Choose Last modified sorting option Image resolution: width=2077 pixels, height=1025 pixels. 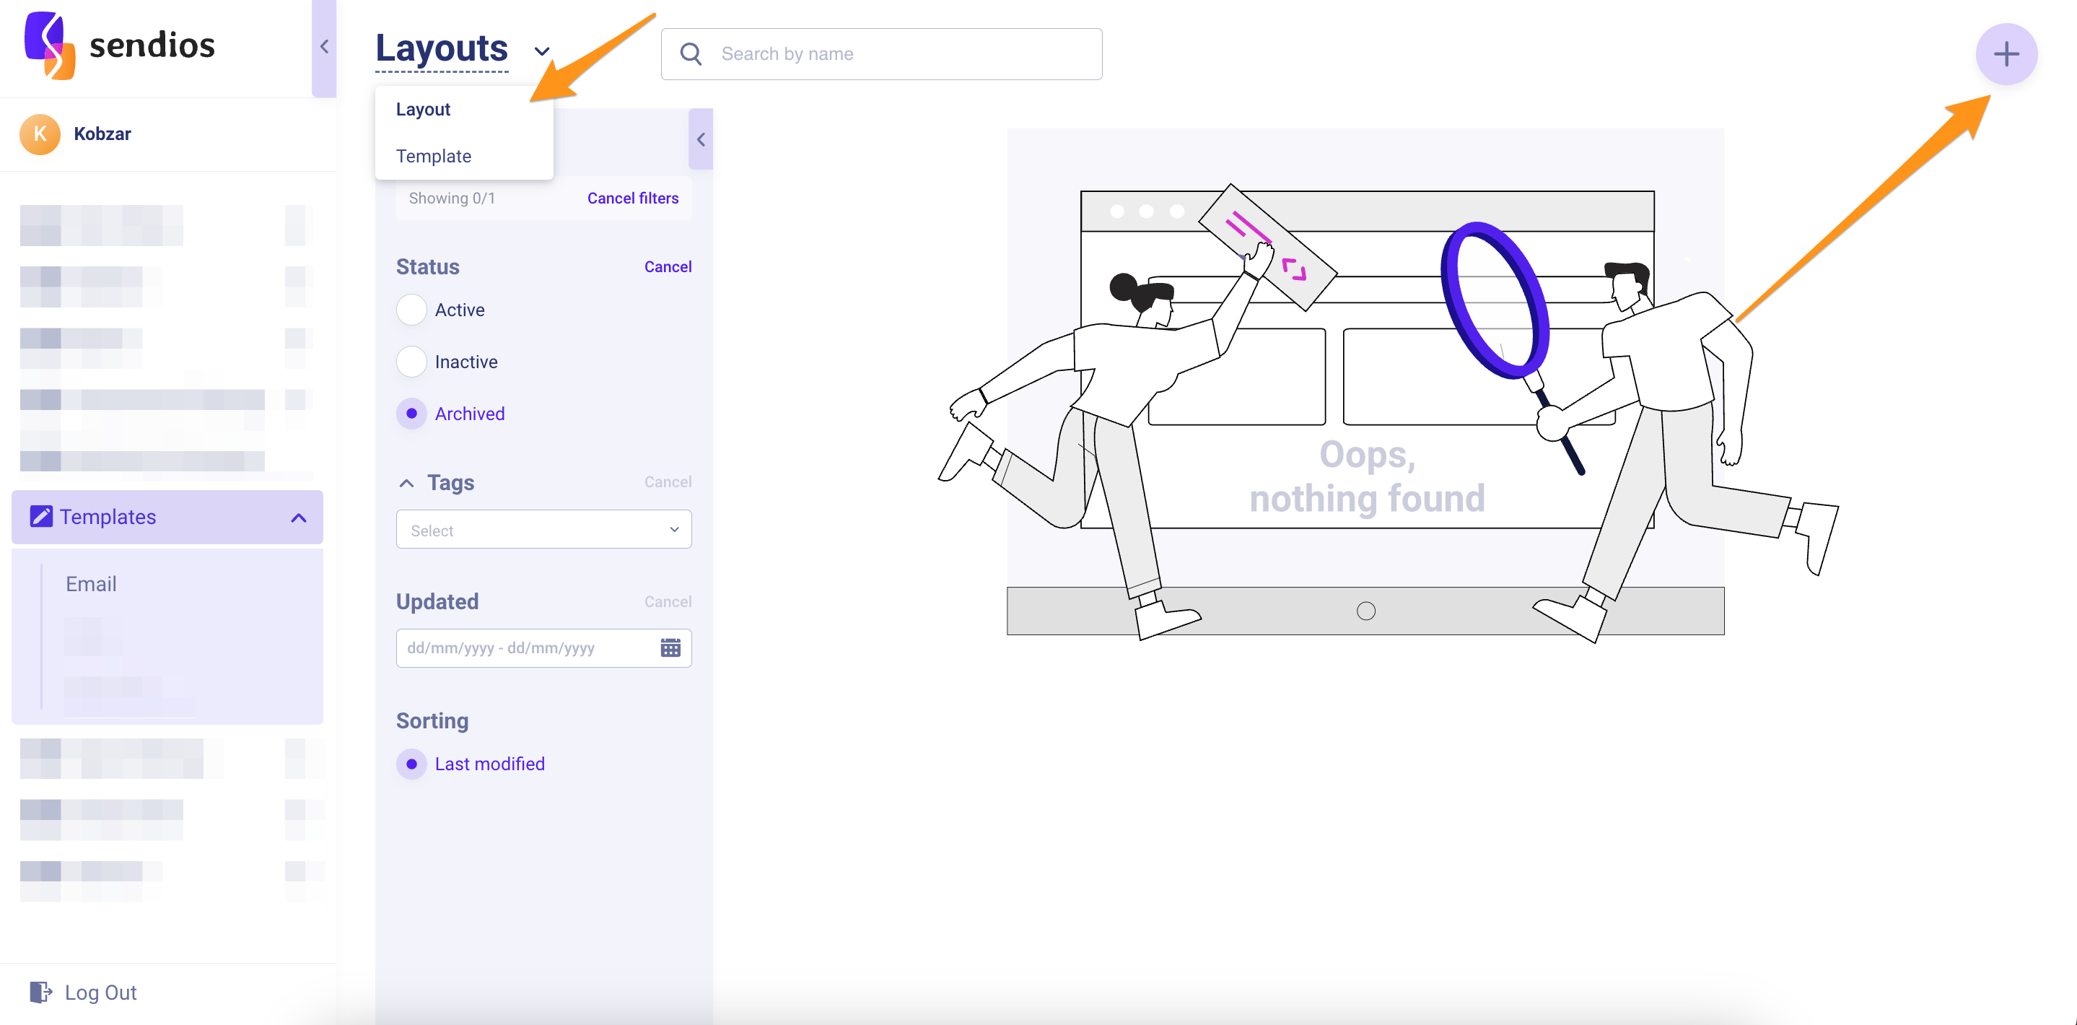[411, 764]
